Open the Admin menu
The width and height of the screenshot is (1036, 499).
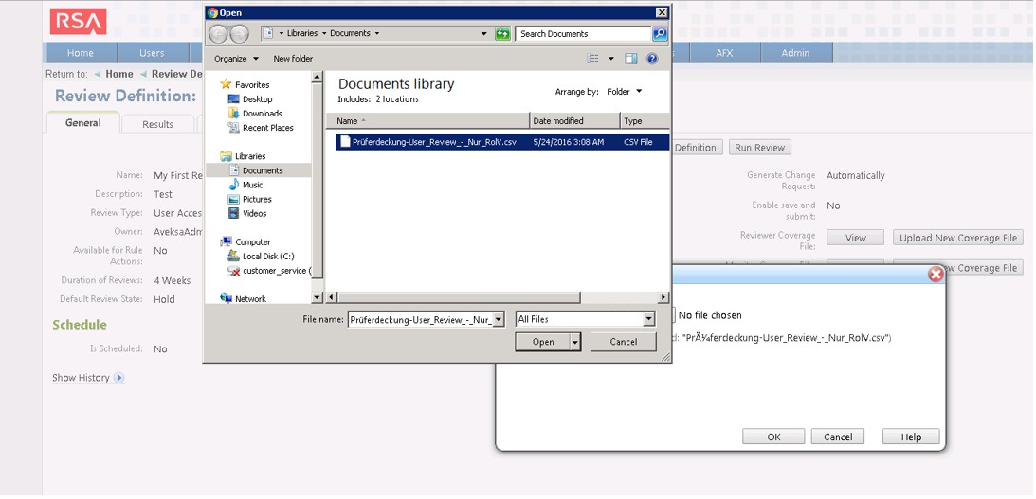pyautogui.click(x=795, y=53)
